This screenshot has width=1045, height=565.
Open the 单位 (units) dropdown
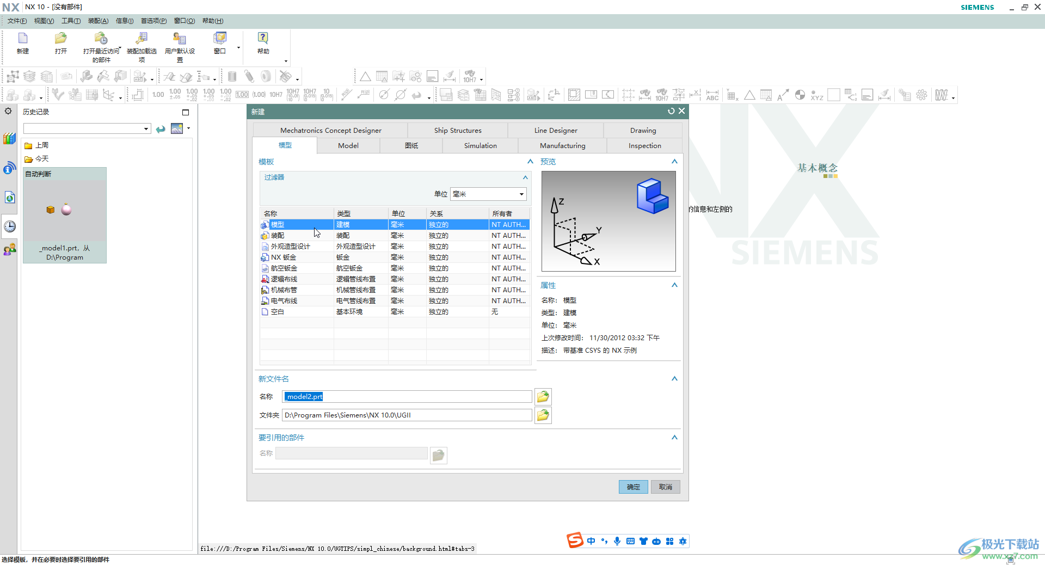488,194
